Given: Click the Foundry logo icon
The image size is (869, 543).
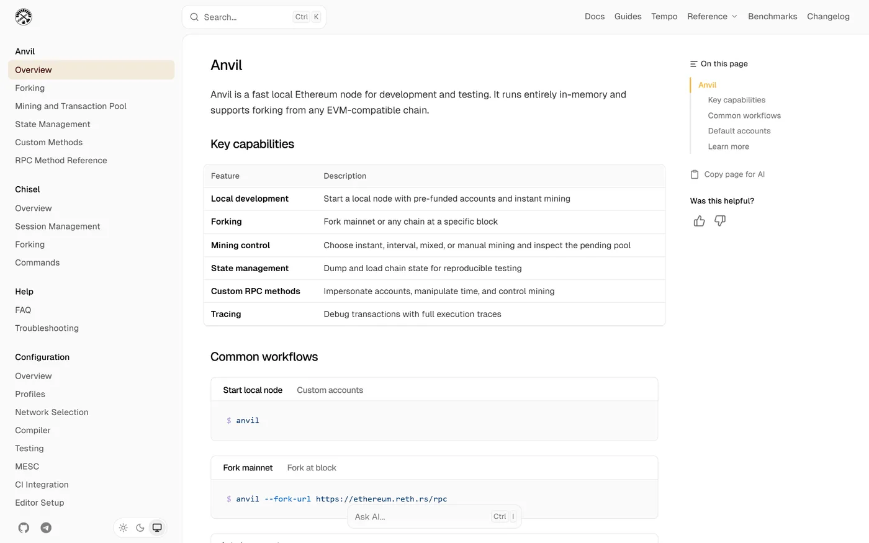Looking at the screenshot, I should click(24, 17).
